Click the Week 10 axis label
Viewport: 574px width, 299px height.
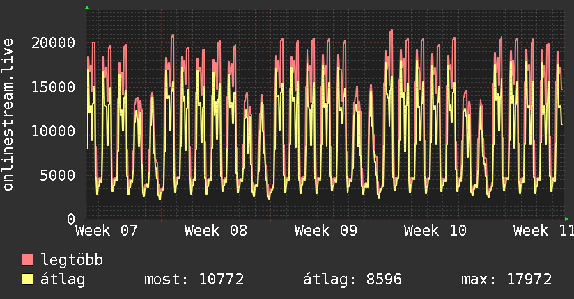click(435, 231)
